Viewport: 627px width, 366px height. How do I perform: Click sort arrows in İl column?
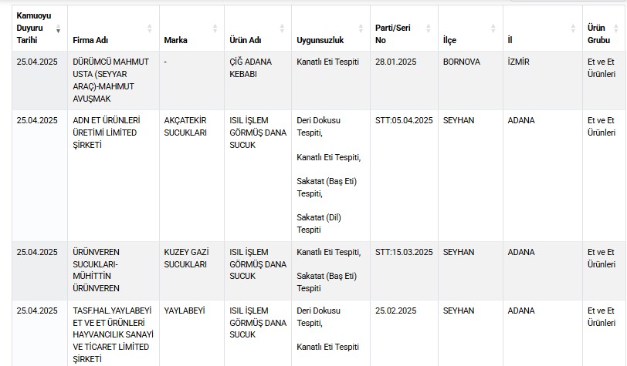point(573,29)
